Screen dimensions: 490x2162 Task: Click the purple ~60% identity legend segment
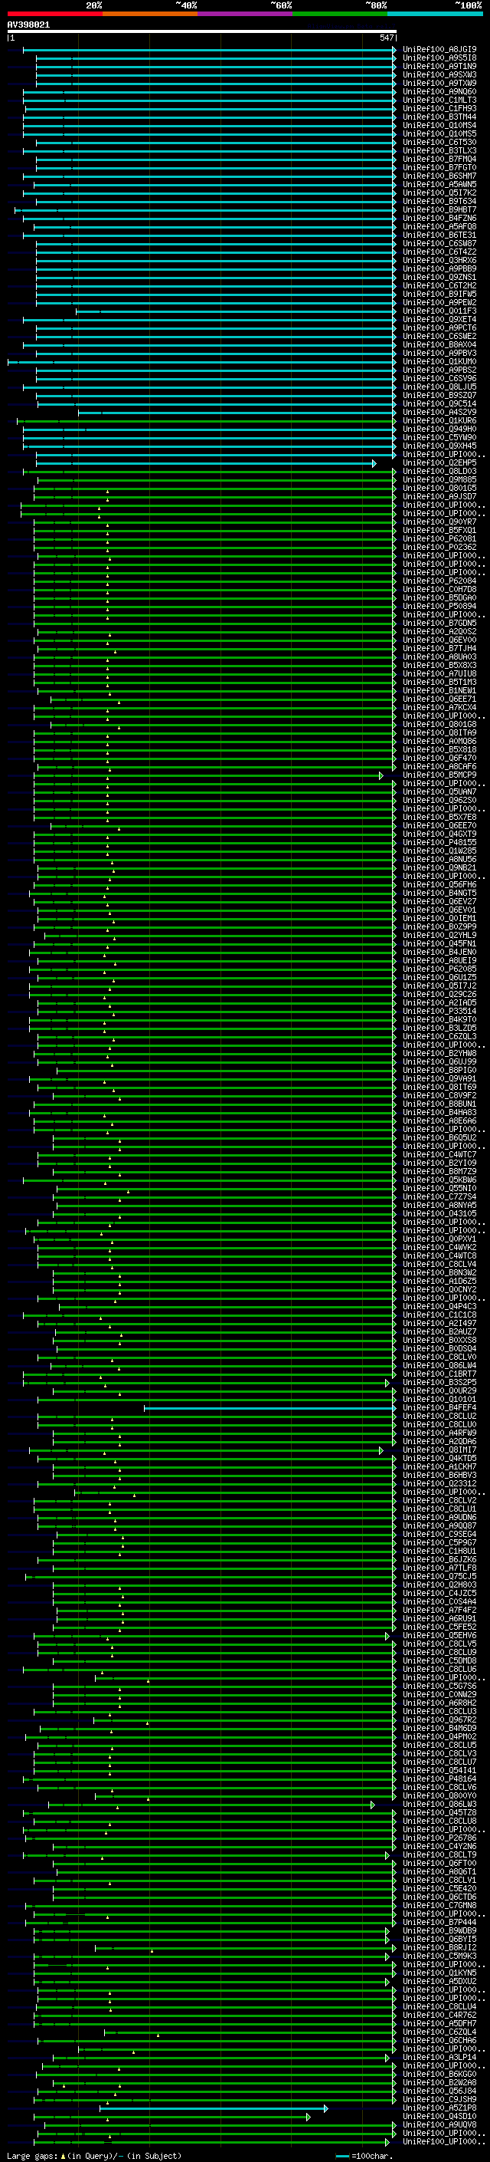(x=246, y=14)
